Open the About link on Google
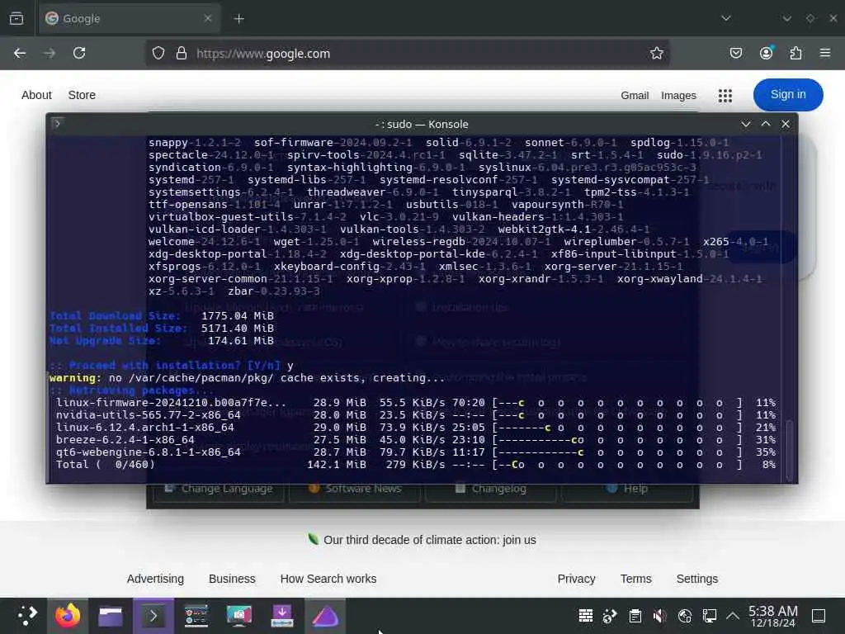The image size is (845, 634). pos(36,95)
